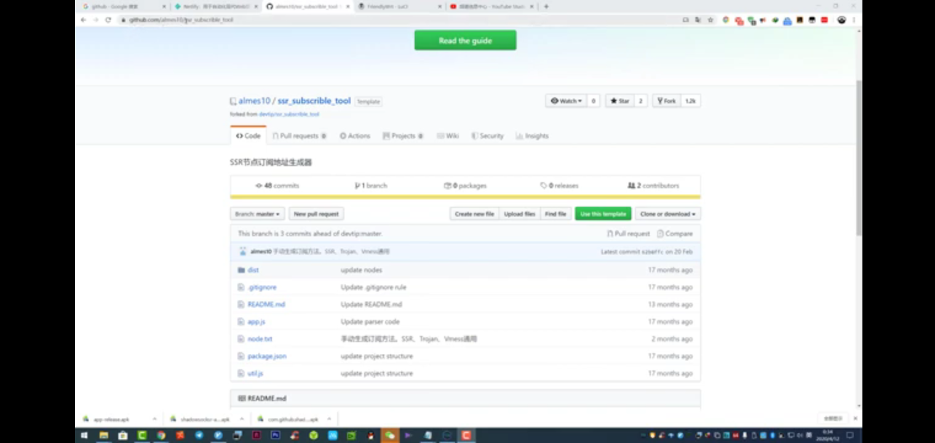Open the Pull requests tab
The width and height of the screenshot is (935, 443).
click(300, 136)
